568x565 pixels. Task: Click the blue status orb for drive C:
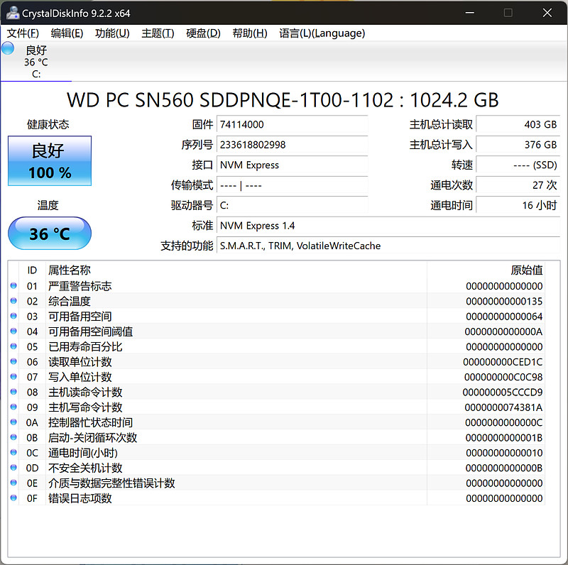pyautogui.click(x=8, y=48)
